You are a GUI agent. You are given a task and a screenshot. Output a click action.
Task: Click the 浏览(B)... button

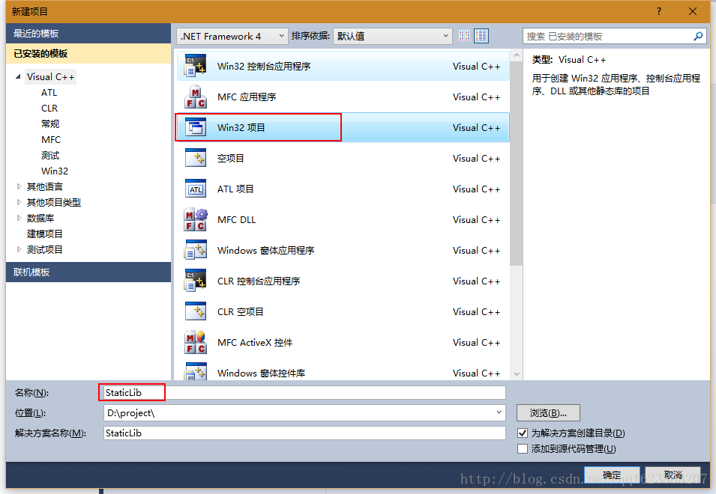click(548, 413)
